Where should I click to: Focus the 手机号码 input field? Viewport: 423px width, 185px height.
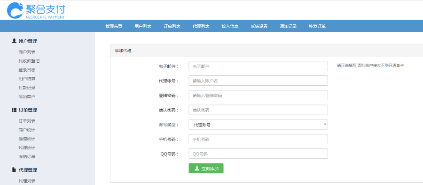pyautogui.click(x=258, y=139)
